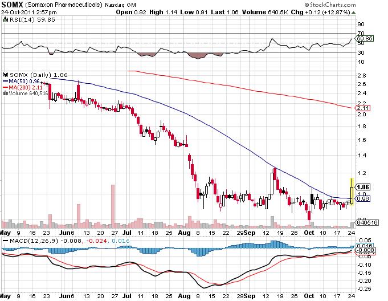Click the 2.11 MA(200) price tag
388x301 pixels.
tap(363, 108)
